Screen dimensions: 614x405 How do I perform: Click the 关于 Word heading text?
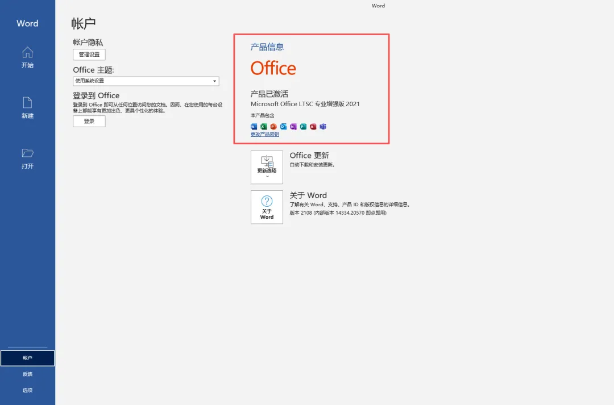(x=308, y=195)
